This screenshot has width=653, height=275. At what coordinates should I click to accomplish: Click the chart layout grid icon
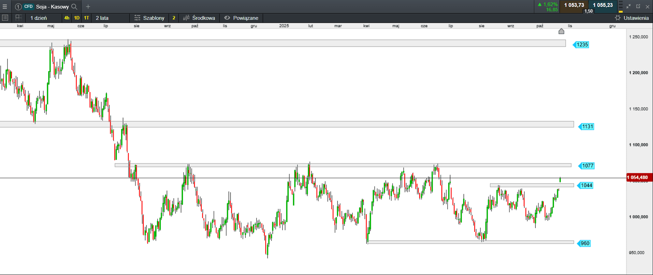click(x=18, y=18)
